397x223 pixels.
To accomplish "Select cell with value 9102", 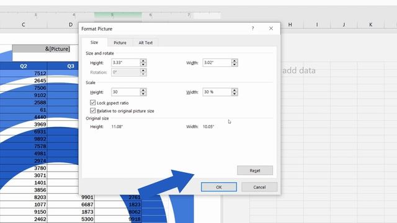I will [x=24, y=95].
